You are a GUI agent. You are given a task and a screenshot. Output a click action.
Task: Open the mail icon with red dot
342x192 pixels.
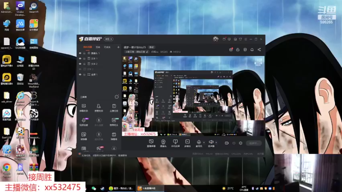(x=224, y=39)
